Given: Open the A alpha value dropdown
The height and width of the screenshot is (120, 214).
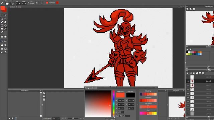Looking at the screenshot, I should click(x=123, y=112).
